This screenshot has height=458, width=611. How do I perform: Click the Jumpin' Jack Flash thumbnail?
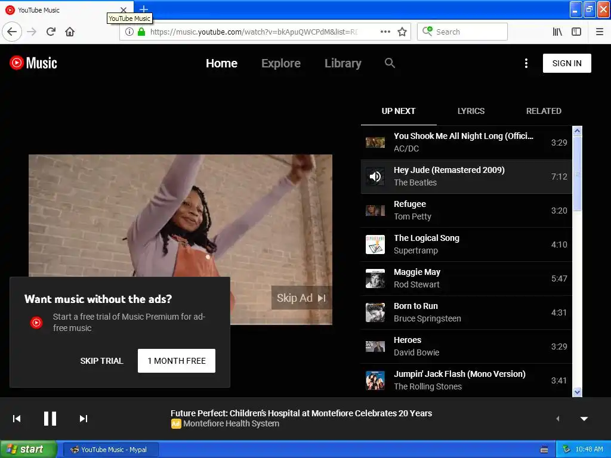(x=375, y=380)
